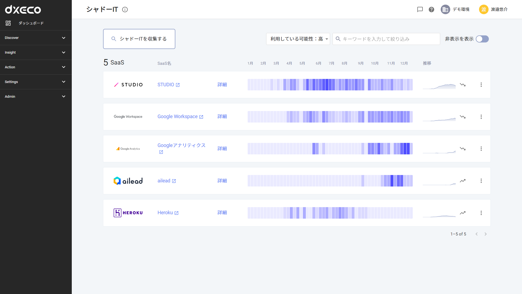Click the Google Analytics logo
Screen dimensions: 522x294
(128, 149)
